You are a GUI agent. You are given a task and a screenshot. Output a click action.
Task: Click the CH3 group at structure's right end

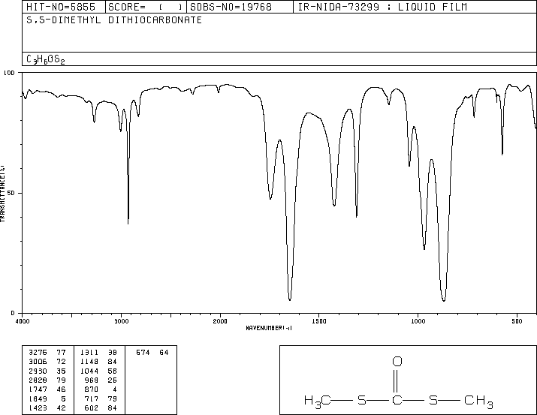478,401
